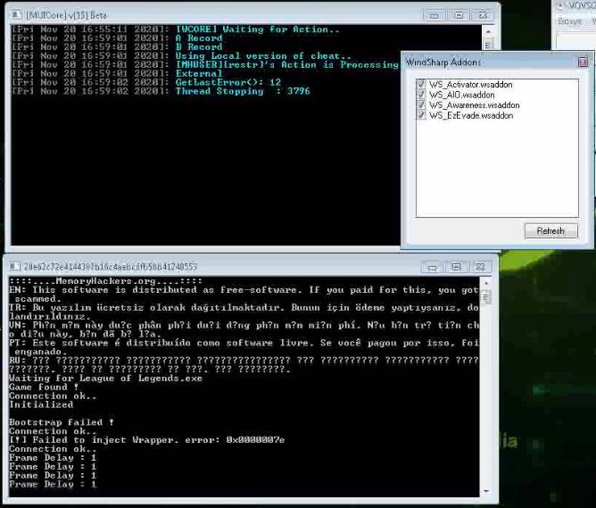Maximize the MUICore v15 Beta console

[x=459, y=15]
